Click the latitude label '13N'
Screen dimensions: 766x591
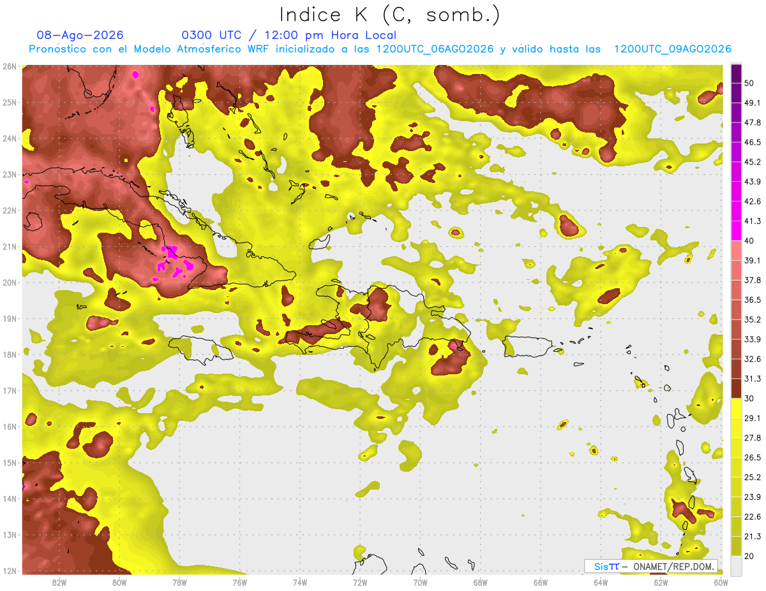click(10, 535)
